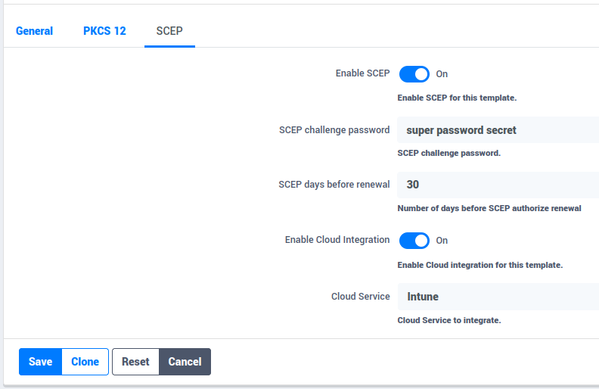Click the 'Enable SCEP' field label
This screenshot has width=599, height=389.
coord(362,73)
